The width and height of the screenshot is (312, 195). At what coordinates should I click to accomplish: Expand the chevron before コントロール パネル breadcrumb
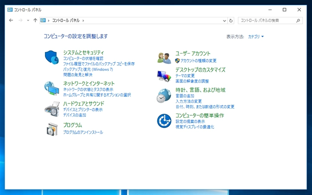point(49,21)
